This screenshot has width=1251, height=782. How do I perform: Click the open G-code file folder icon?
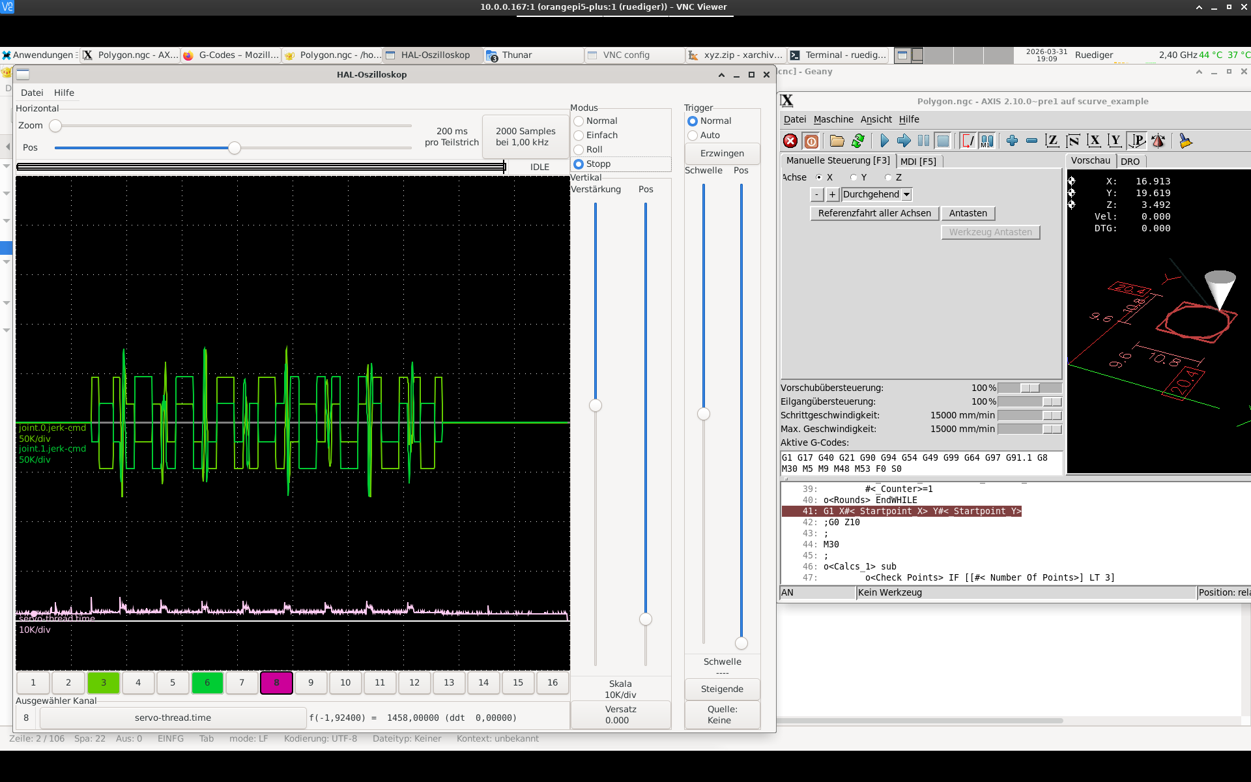click(837, 141)
